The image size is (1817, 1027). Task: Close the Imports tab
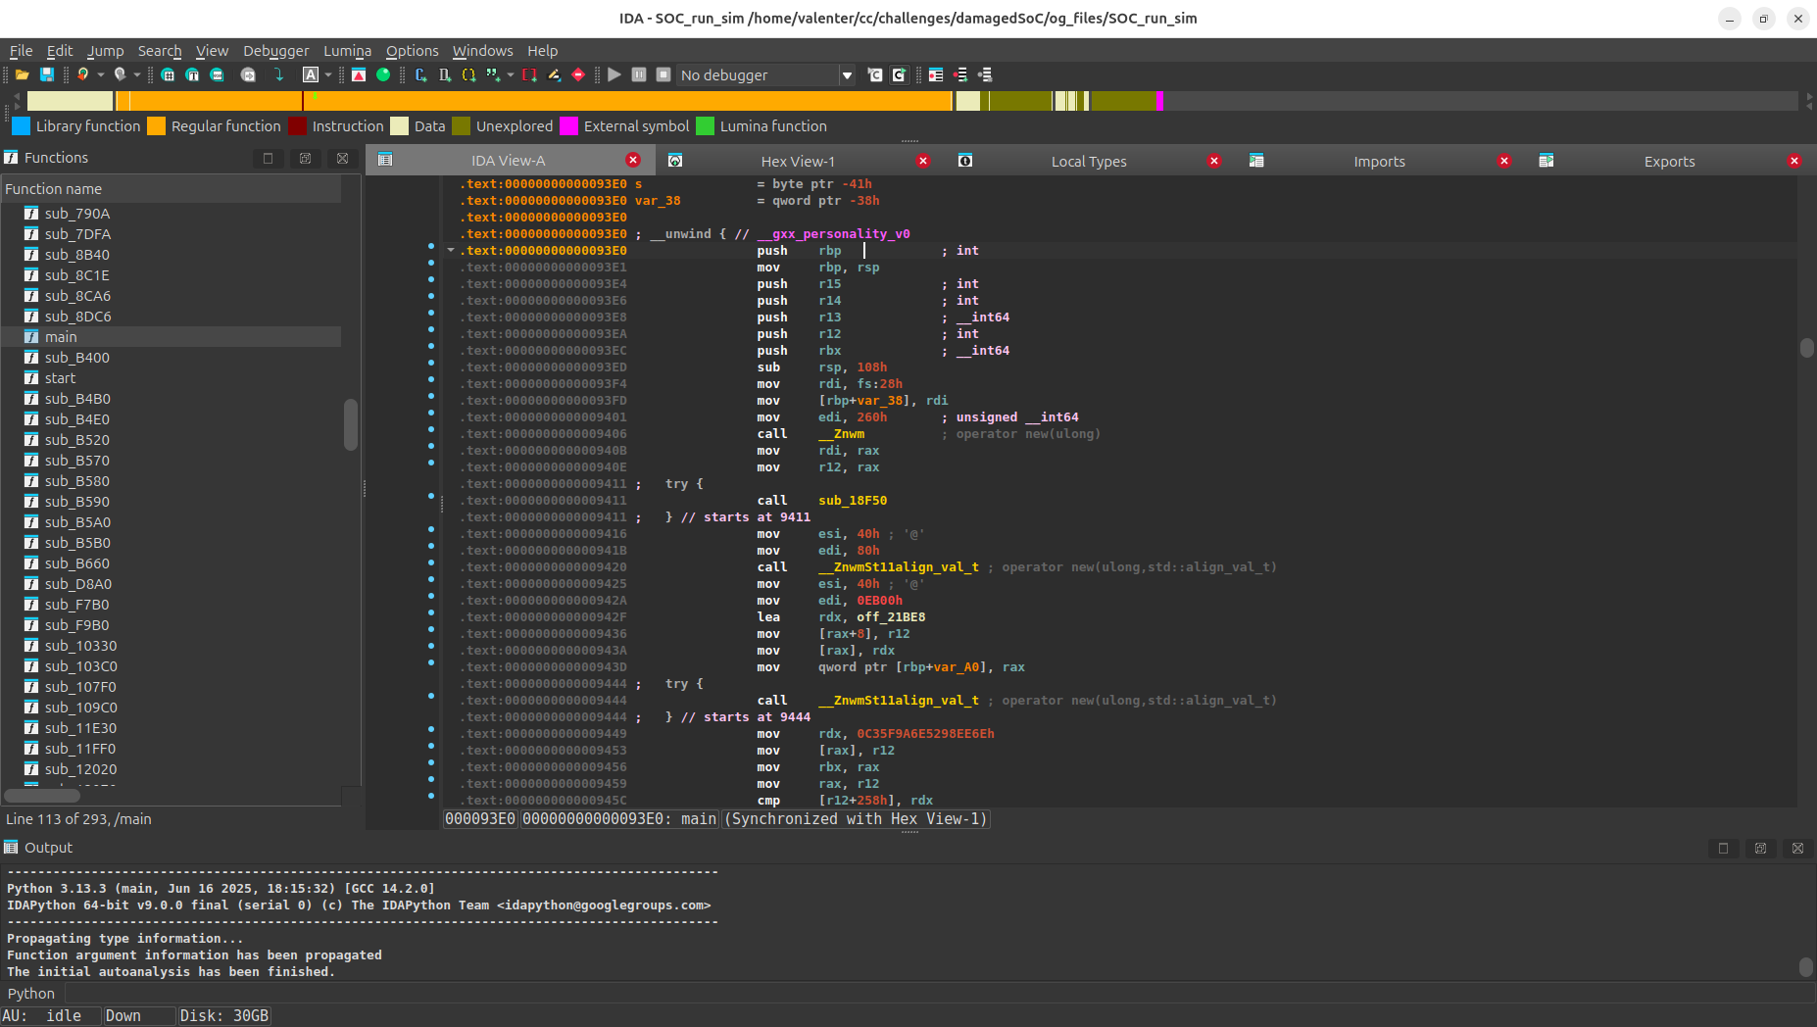(x=1504, y=161)
